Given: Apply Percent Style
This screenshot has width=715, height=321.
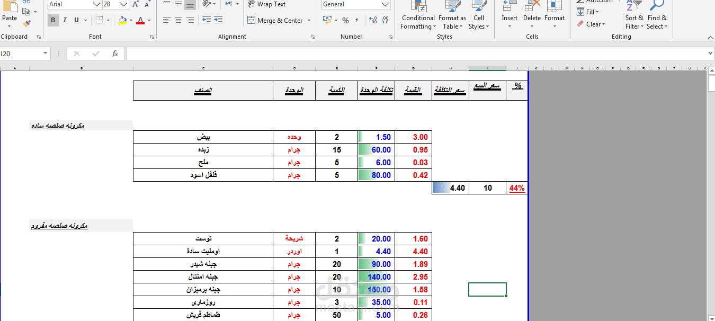Looking at the screenshot, I should tap(345, 21).
